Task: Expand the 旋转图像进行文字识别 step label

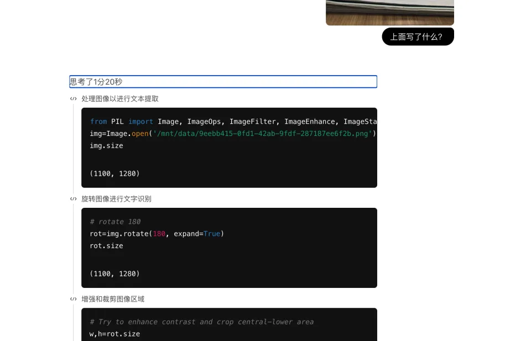Action: point(116,199)
